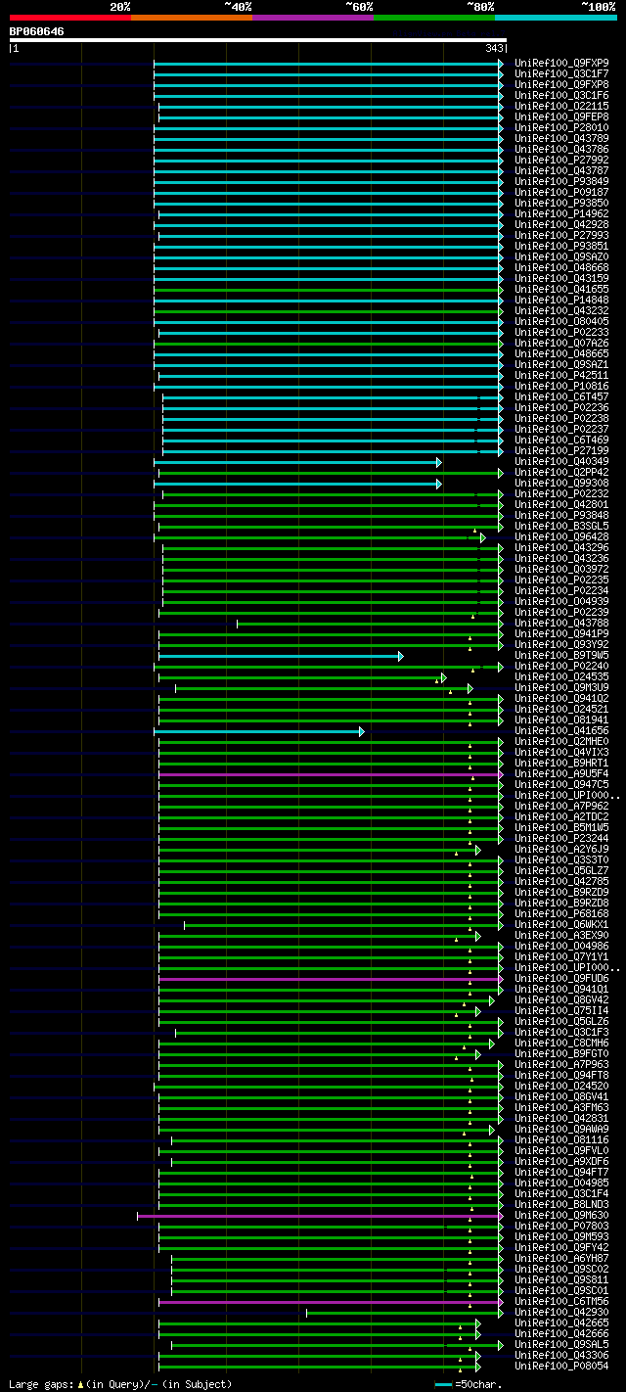The image size is (626, 1392).
Task: Select UniRef100_P10816 hit
Action: [x=561, y=387]
